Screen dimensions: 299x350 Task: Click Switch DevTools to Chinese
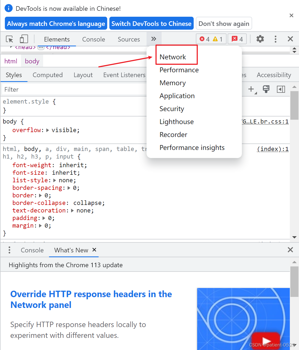click(x=151, y=24)
